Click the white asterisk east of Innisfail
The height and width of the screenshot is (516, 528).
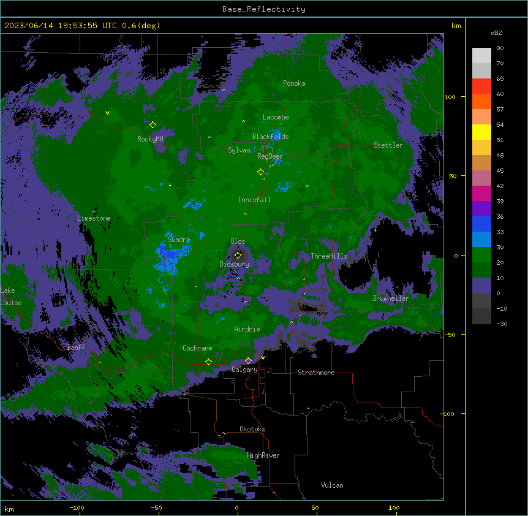click(307, 186)
